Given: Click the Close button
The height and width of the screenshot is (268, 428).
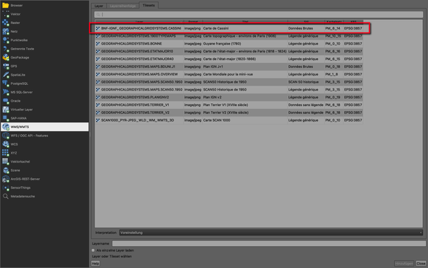Looking at the screenshot, I should pos(421,263).
